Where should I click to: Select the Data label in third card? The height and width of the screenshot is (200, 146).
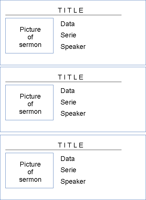pos(68,159)
